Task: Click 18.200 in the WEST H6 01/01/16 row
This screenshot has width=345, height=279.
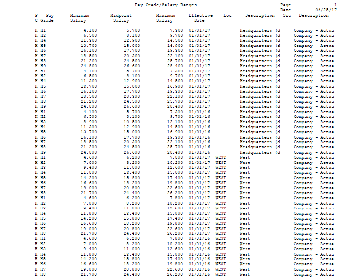Action: coord(132,264)
